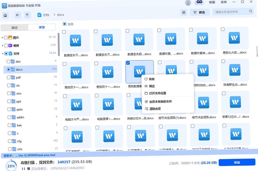Image resolution: width=258 pixels, height=171 pixels.
Task: Click the addin folder icon
Action: pos(14,117)
